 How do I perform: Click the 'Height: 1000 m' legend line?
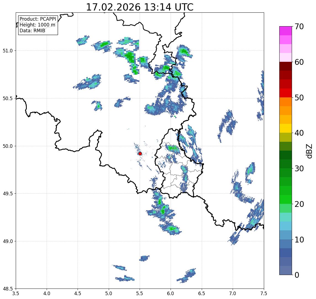(37, 25)
